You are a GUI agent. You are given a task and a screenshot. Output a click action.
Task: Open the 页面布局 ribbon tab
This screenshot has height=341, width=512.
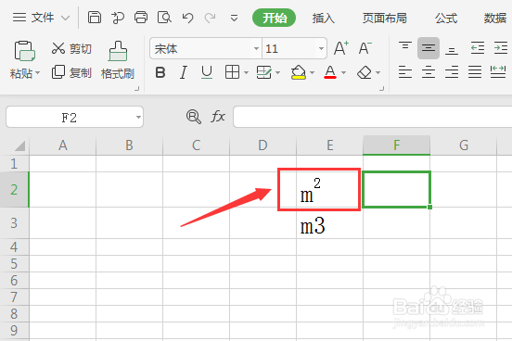(385, 19)
